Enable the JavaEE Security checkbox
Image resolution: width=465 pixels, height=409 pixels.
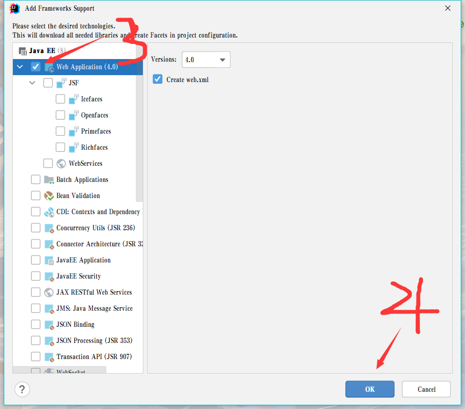(35, 276)
